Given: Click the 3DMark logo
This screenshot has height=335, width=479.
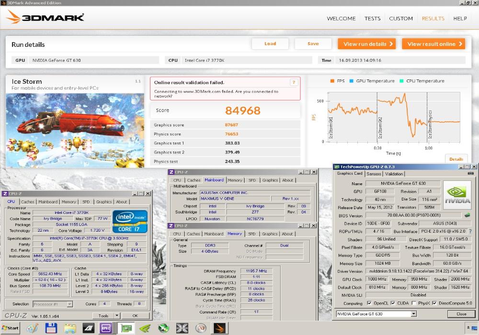Looking at the screenshot, I should [x=45, y=17].
